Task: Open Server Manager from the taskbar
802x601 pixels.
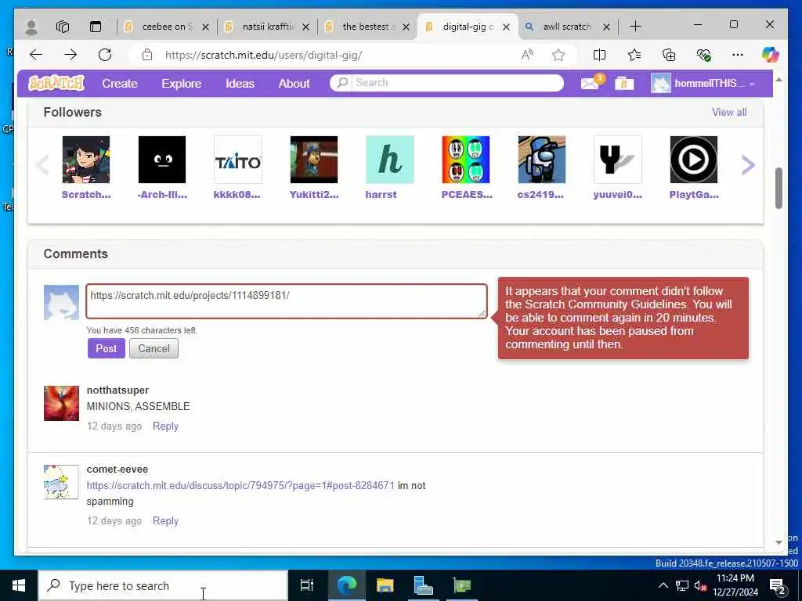Action: tap(423, 585)
